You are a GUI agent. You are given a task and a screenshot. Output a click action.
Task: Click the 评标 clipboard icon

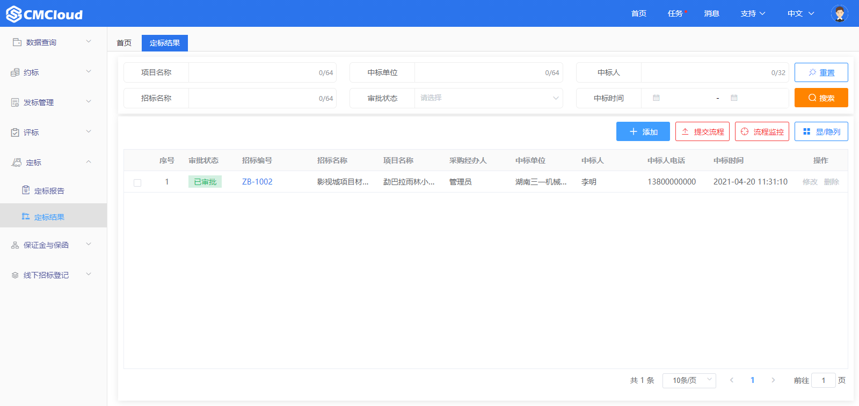pyautogui.click(x=15, y=132)
